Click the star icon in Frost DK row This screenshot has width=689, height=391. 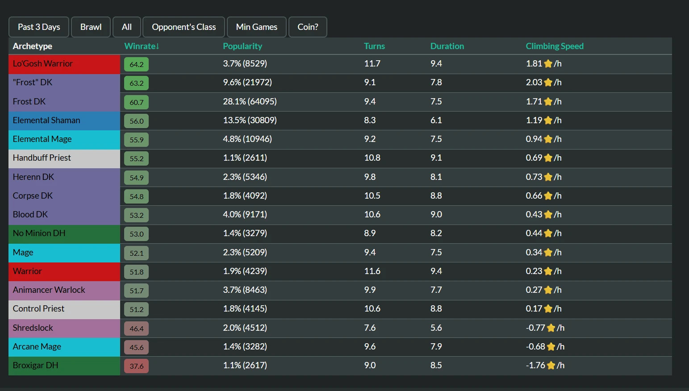point(548,102)
